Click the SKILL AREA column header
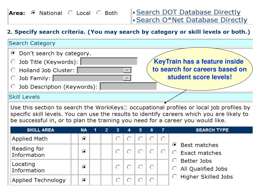 coord(41,130)
